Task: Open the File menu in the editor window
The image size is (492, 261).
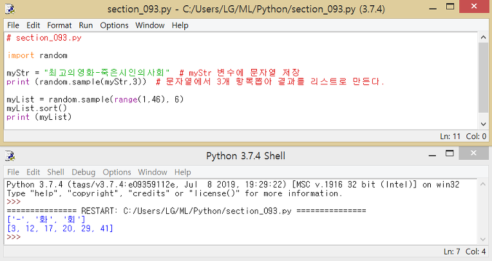Action: tap(13, 25)
